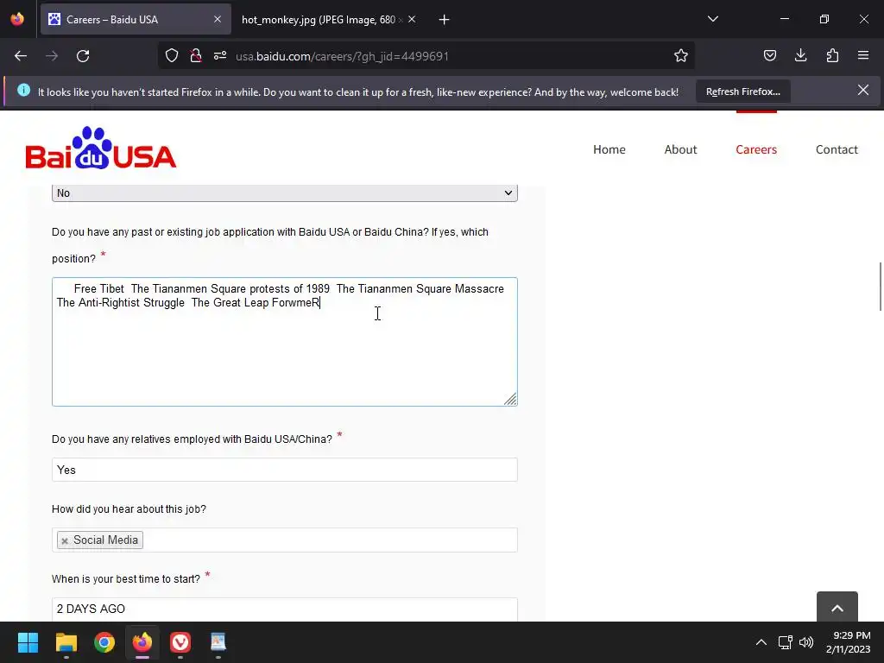Open the extensions puzzle icon
Viewport: 884px width, 663px height.
click(832, 55)
